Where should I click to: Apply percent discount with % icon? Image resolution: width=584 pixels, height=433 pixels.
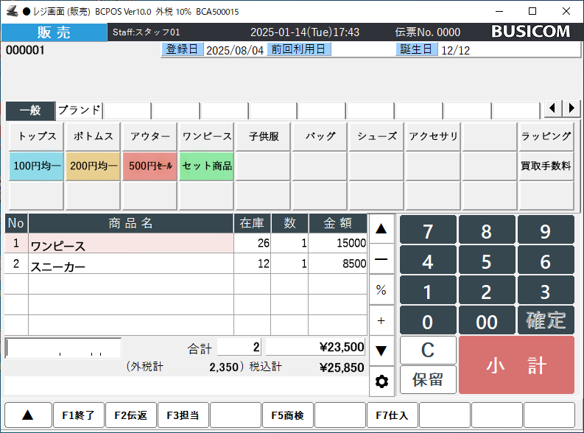381,290
